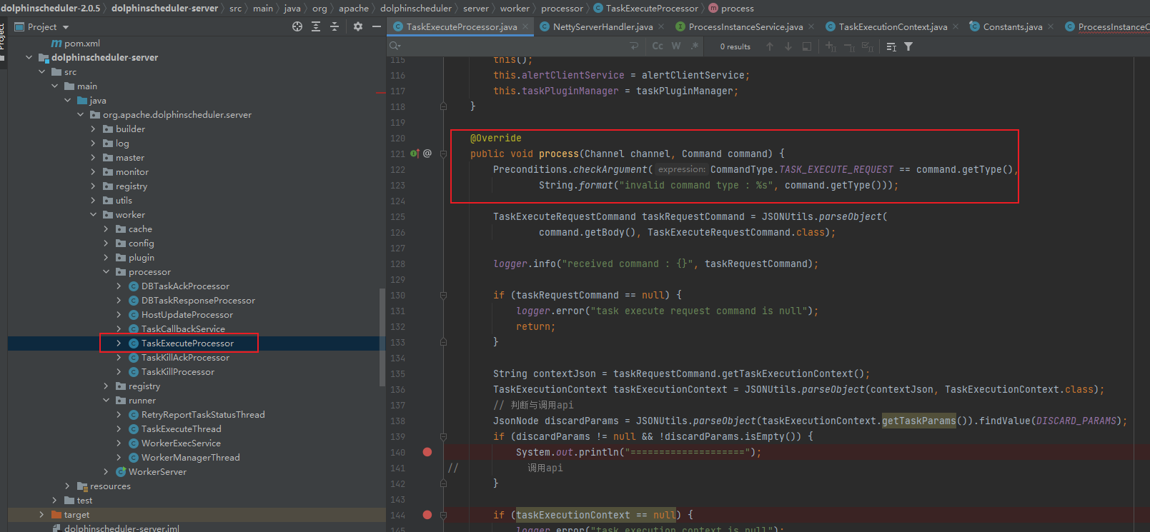Go to next search occurrence arrow
The image size is (1150, 532).
click(x=788, y=46)
